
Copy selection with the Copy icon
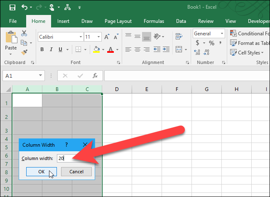point(24,43)
